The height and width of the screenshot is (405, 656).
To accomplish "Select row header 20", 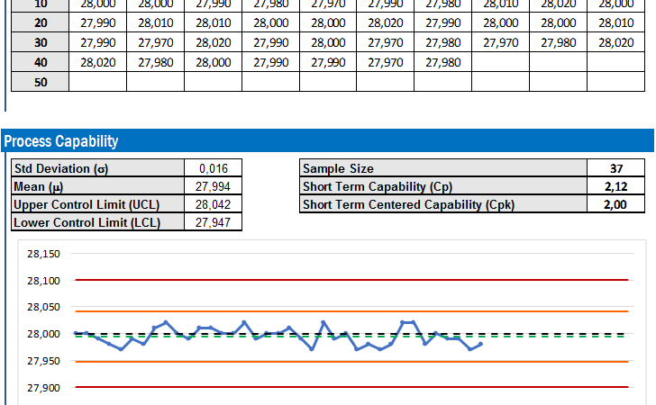I will [x=41, y=22].
